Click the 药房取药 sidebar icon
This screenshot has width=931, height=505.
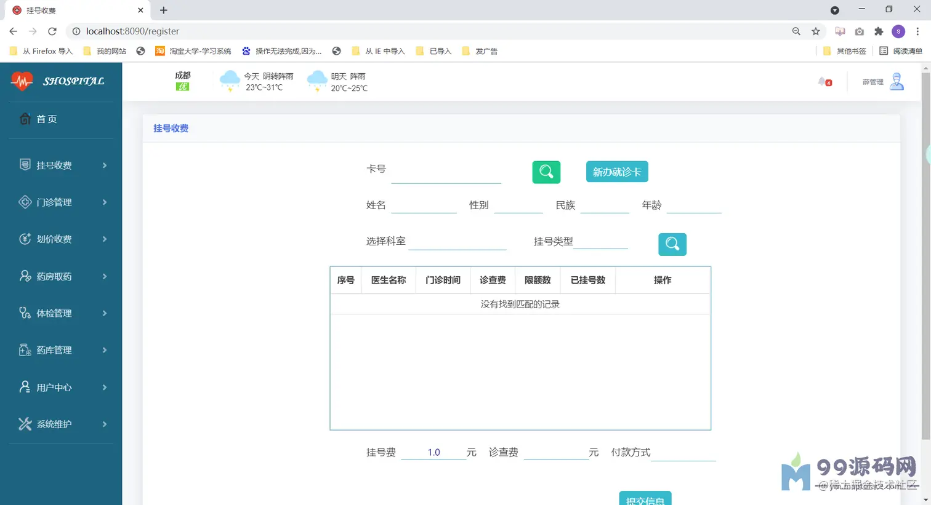pos(25,276)
